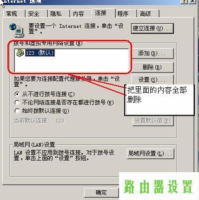Switch to the 程序 tab

126,14
